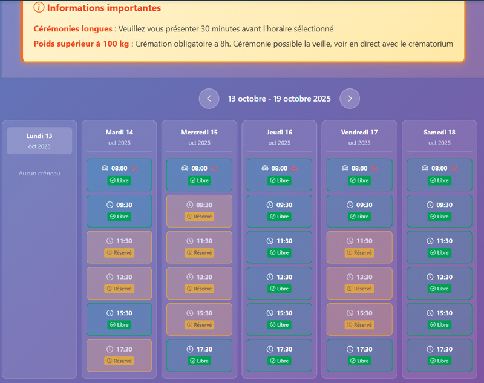
Task: Select the Jeudi 16 column header
Action: pyautogui.click(x=279, y=137)
